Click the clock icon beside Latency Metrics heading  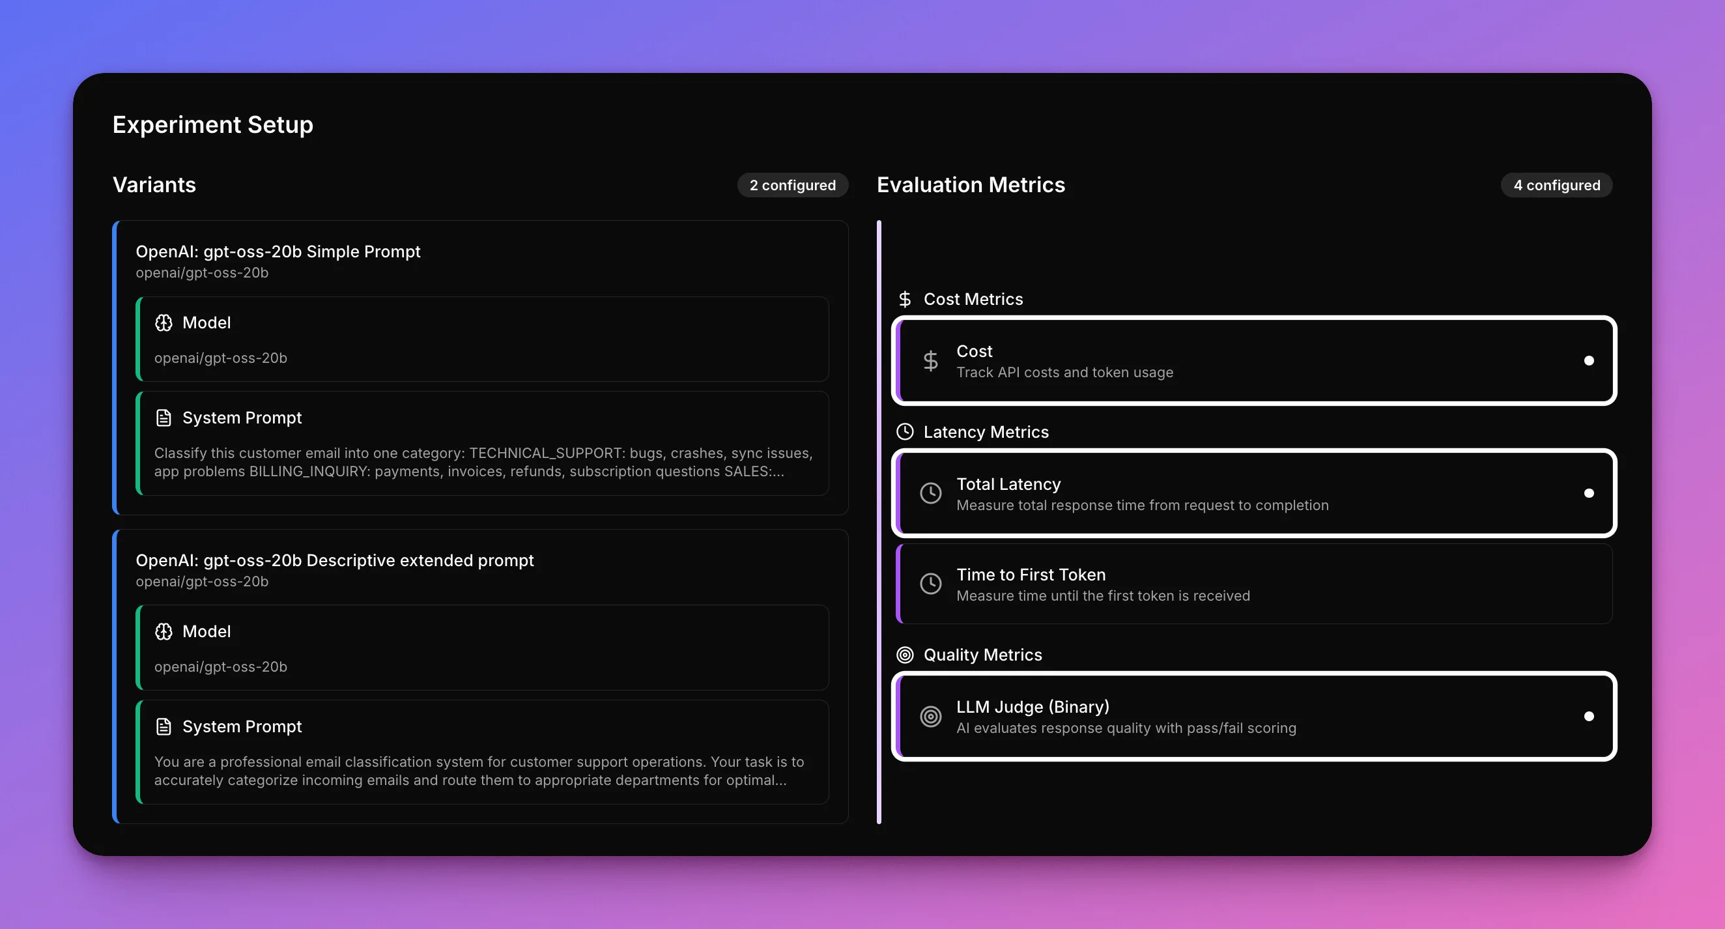pyautogui.click(x=905, y=432)
